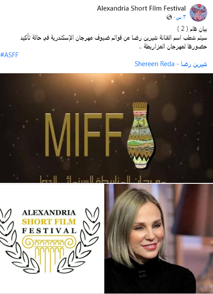Click the patterned vase in the MIFF banner
Screen dimensions: 213x294
pyautogui.click(x=141, y=135)
